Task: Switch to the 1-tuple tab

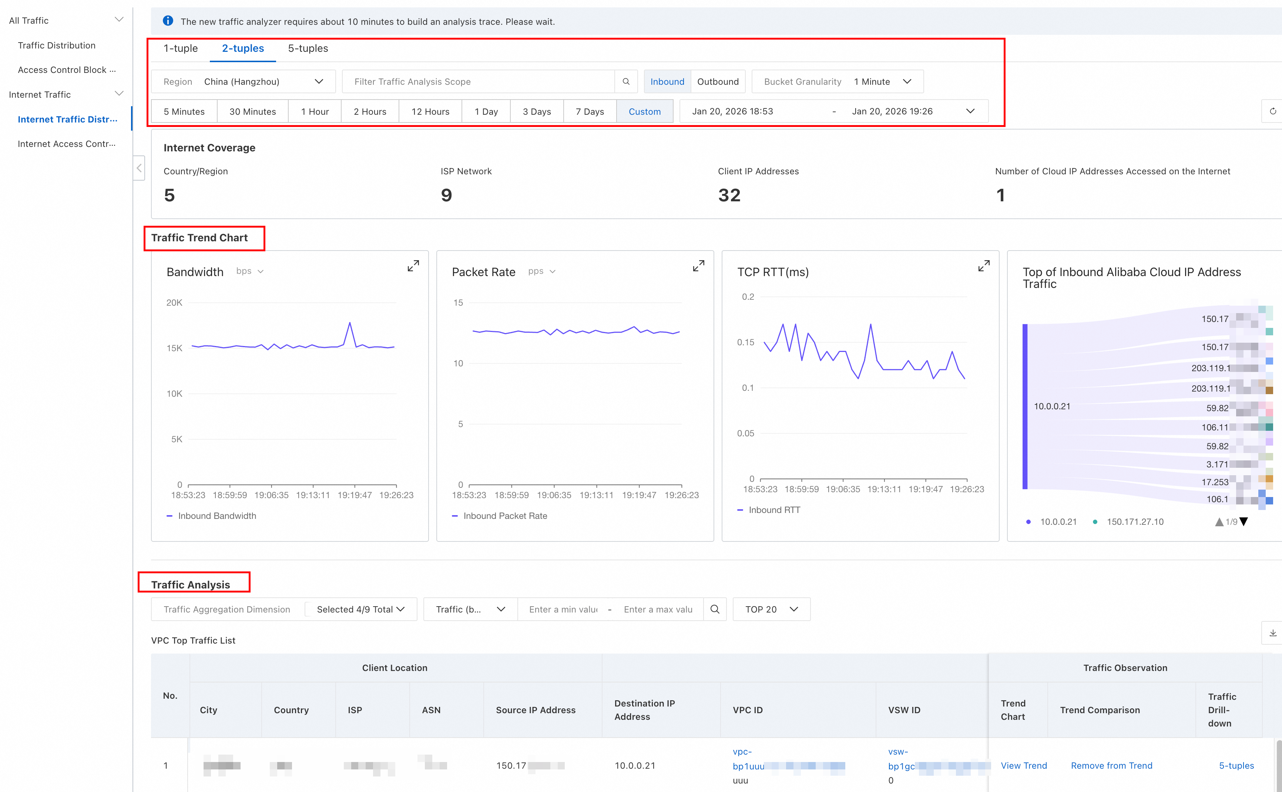Action: 180,48
